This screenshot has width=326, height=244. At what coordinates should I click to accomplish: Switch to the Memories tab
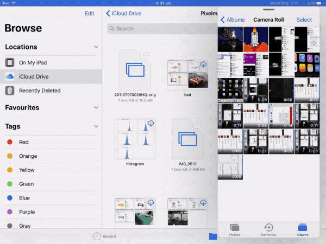click(x=268, y=230)
